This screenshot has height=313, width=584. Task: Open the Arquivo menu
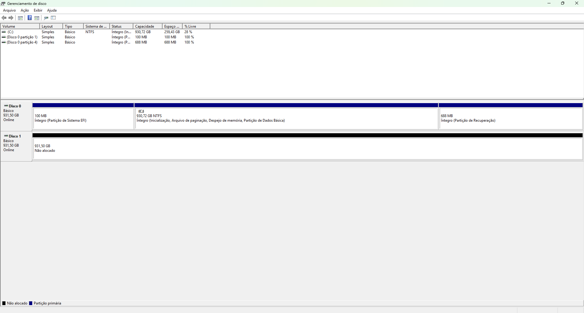click(9, 10)
